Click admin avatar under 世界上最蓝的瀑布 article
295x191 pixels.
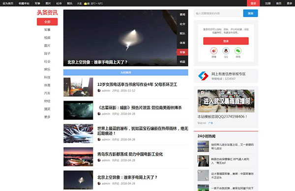pyautogui.click(x=99, y=139)
